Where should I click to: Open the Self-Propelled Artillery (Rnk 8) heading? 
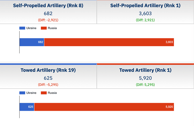[x=48, y=5]
